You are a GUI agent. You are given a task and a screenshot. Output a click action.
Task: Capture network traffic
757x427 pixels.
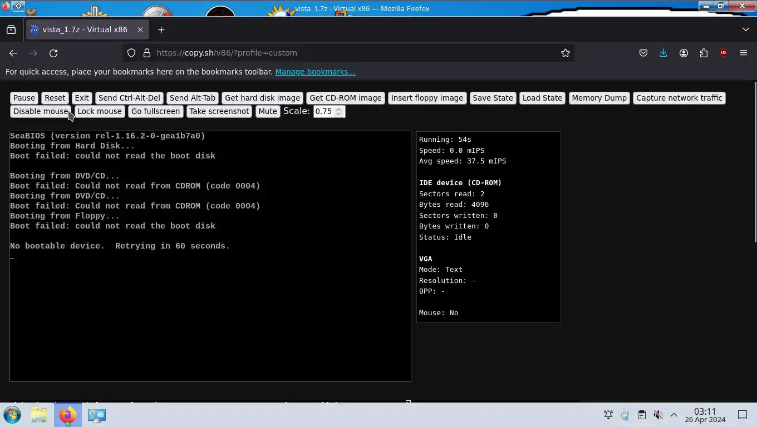click(679, 98)
